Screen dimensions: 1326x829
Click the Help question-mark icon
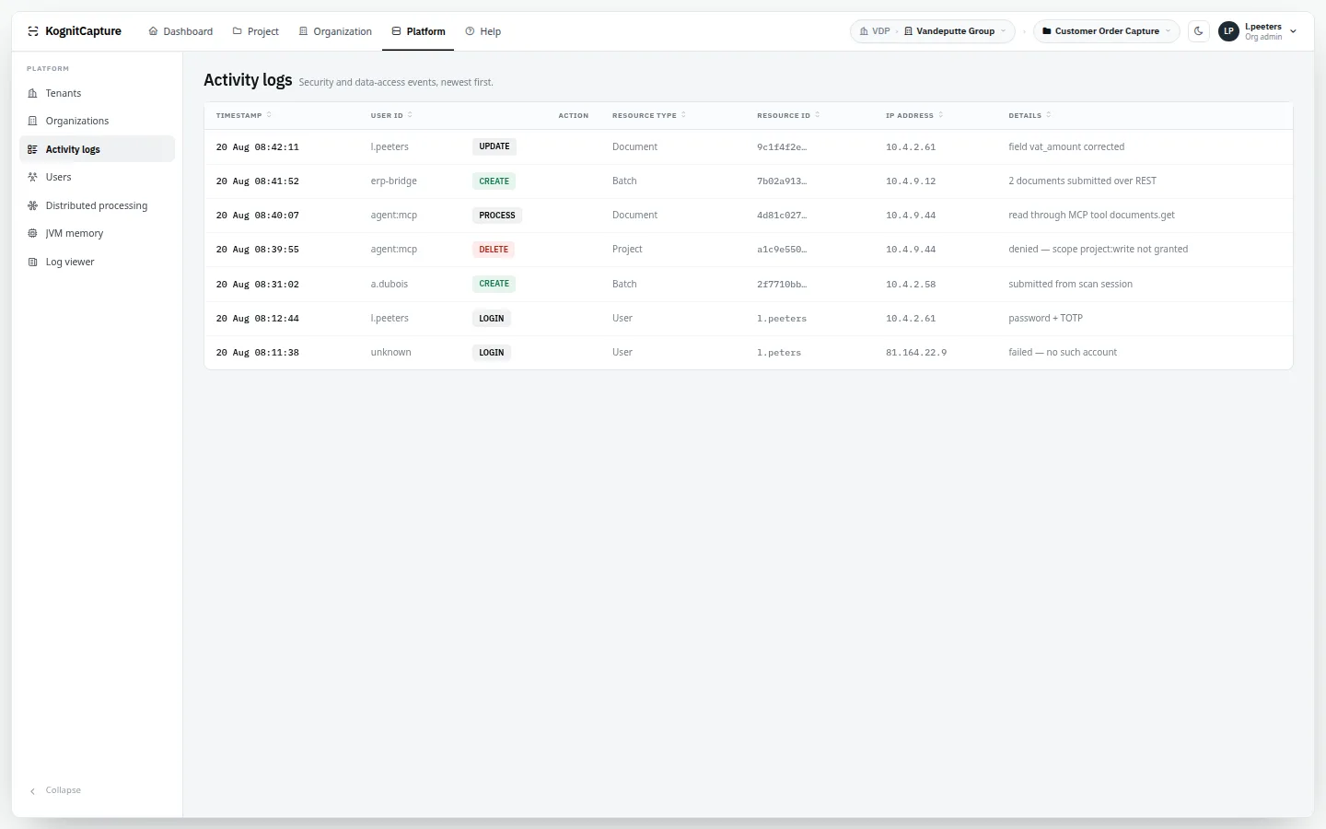pos(470,31)
